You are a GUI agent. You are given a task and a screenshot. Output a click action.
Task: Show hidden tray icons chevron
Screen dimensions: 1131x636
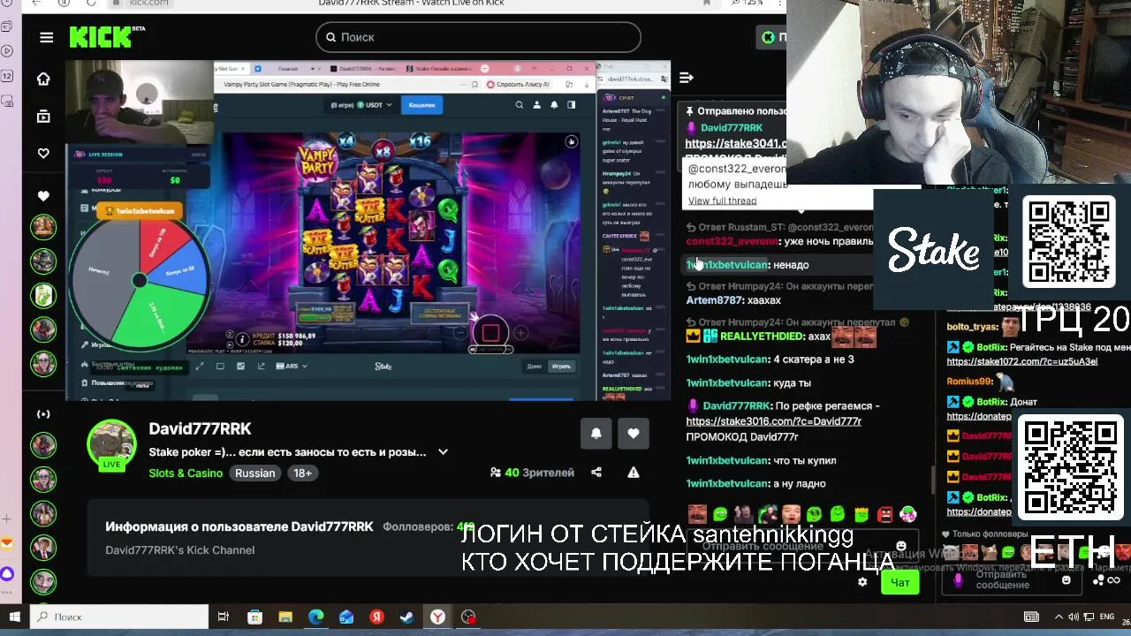(1059, 617)
